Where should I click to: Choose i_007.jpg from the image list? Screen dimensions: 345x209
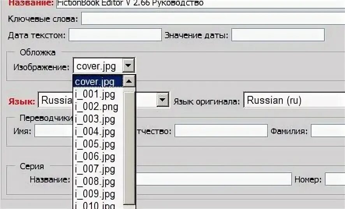98,169
